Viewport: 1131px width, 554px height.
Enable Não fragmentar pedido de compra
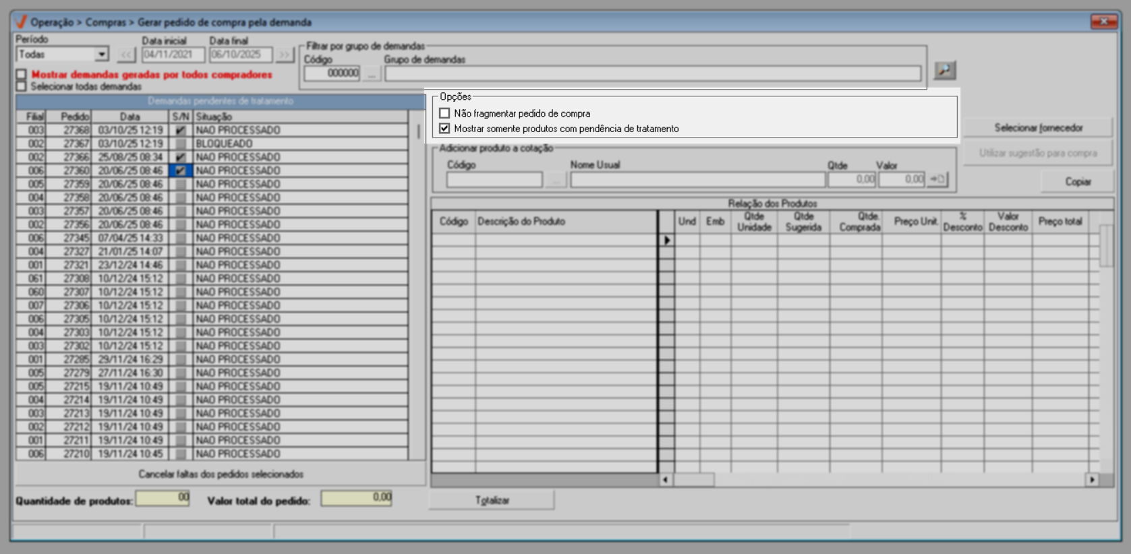coord(444,113)
